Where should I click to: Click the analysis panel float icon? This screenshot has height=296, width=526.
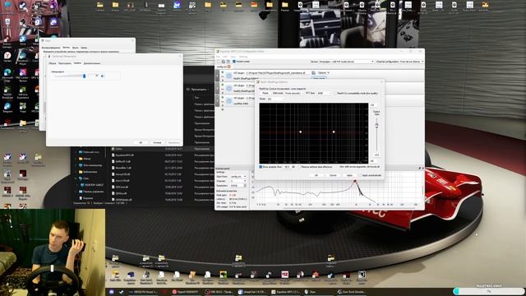tap(419, 168)
